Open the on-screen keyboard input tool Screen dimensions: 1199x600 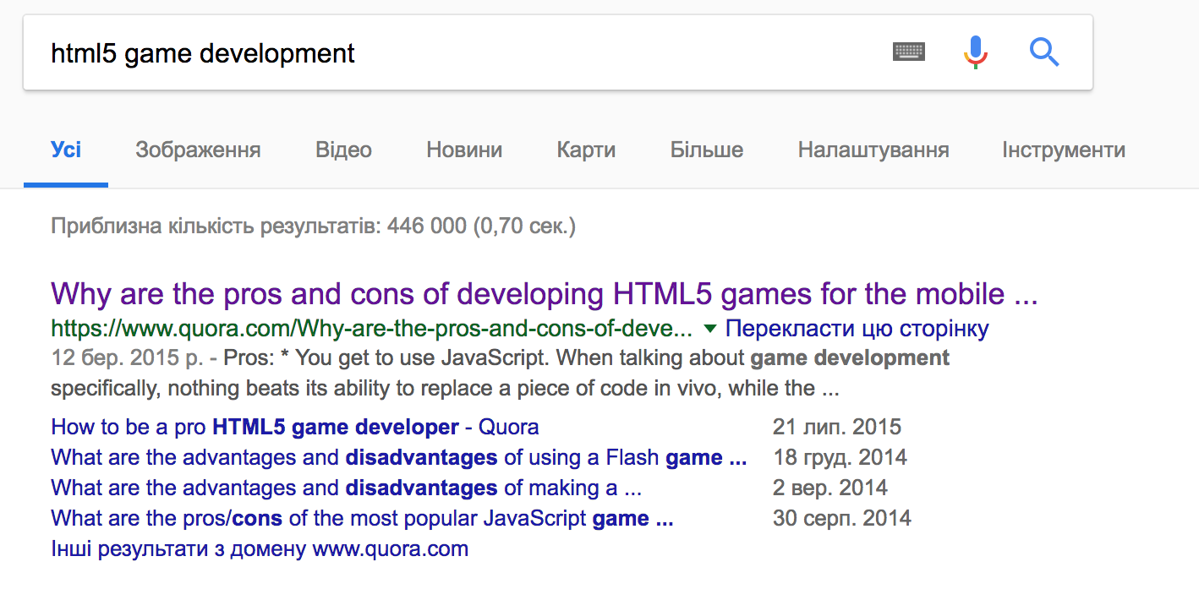909,52
